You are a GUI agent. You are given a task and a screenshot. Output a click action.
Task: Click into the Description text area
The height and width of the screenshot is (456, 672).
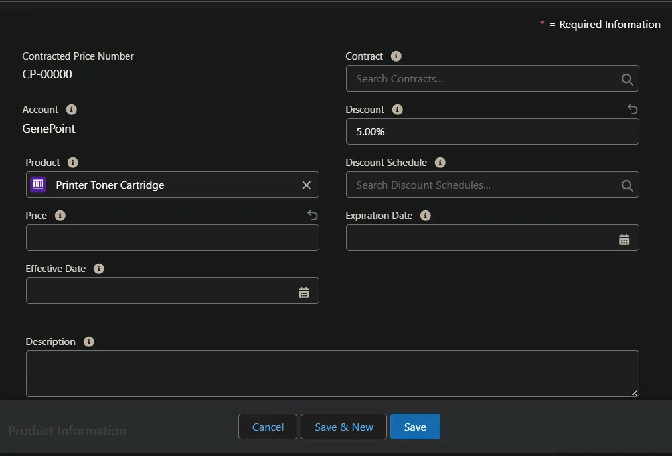[x=333, y=374]
